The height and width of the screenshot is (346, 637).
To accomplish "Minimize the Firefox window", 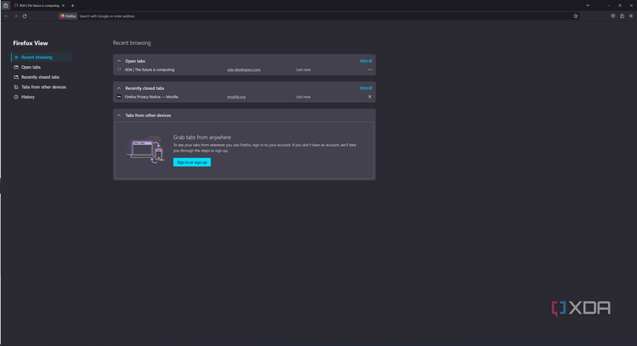I will [608, 6].
